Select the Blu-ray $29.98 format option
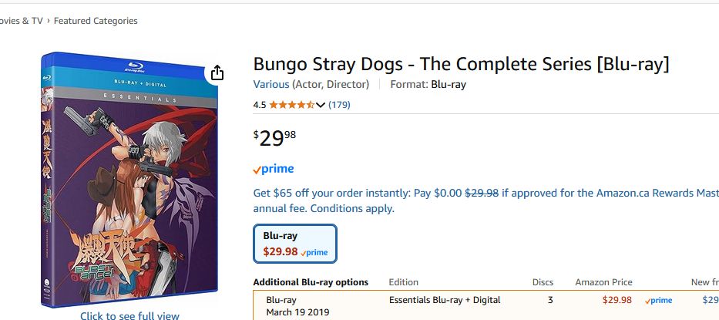This screenshot has width=719, height=320. (x=295, y=244)
